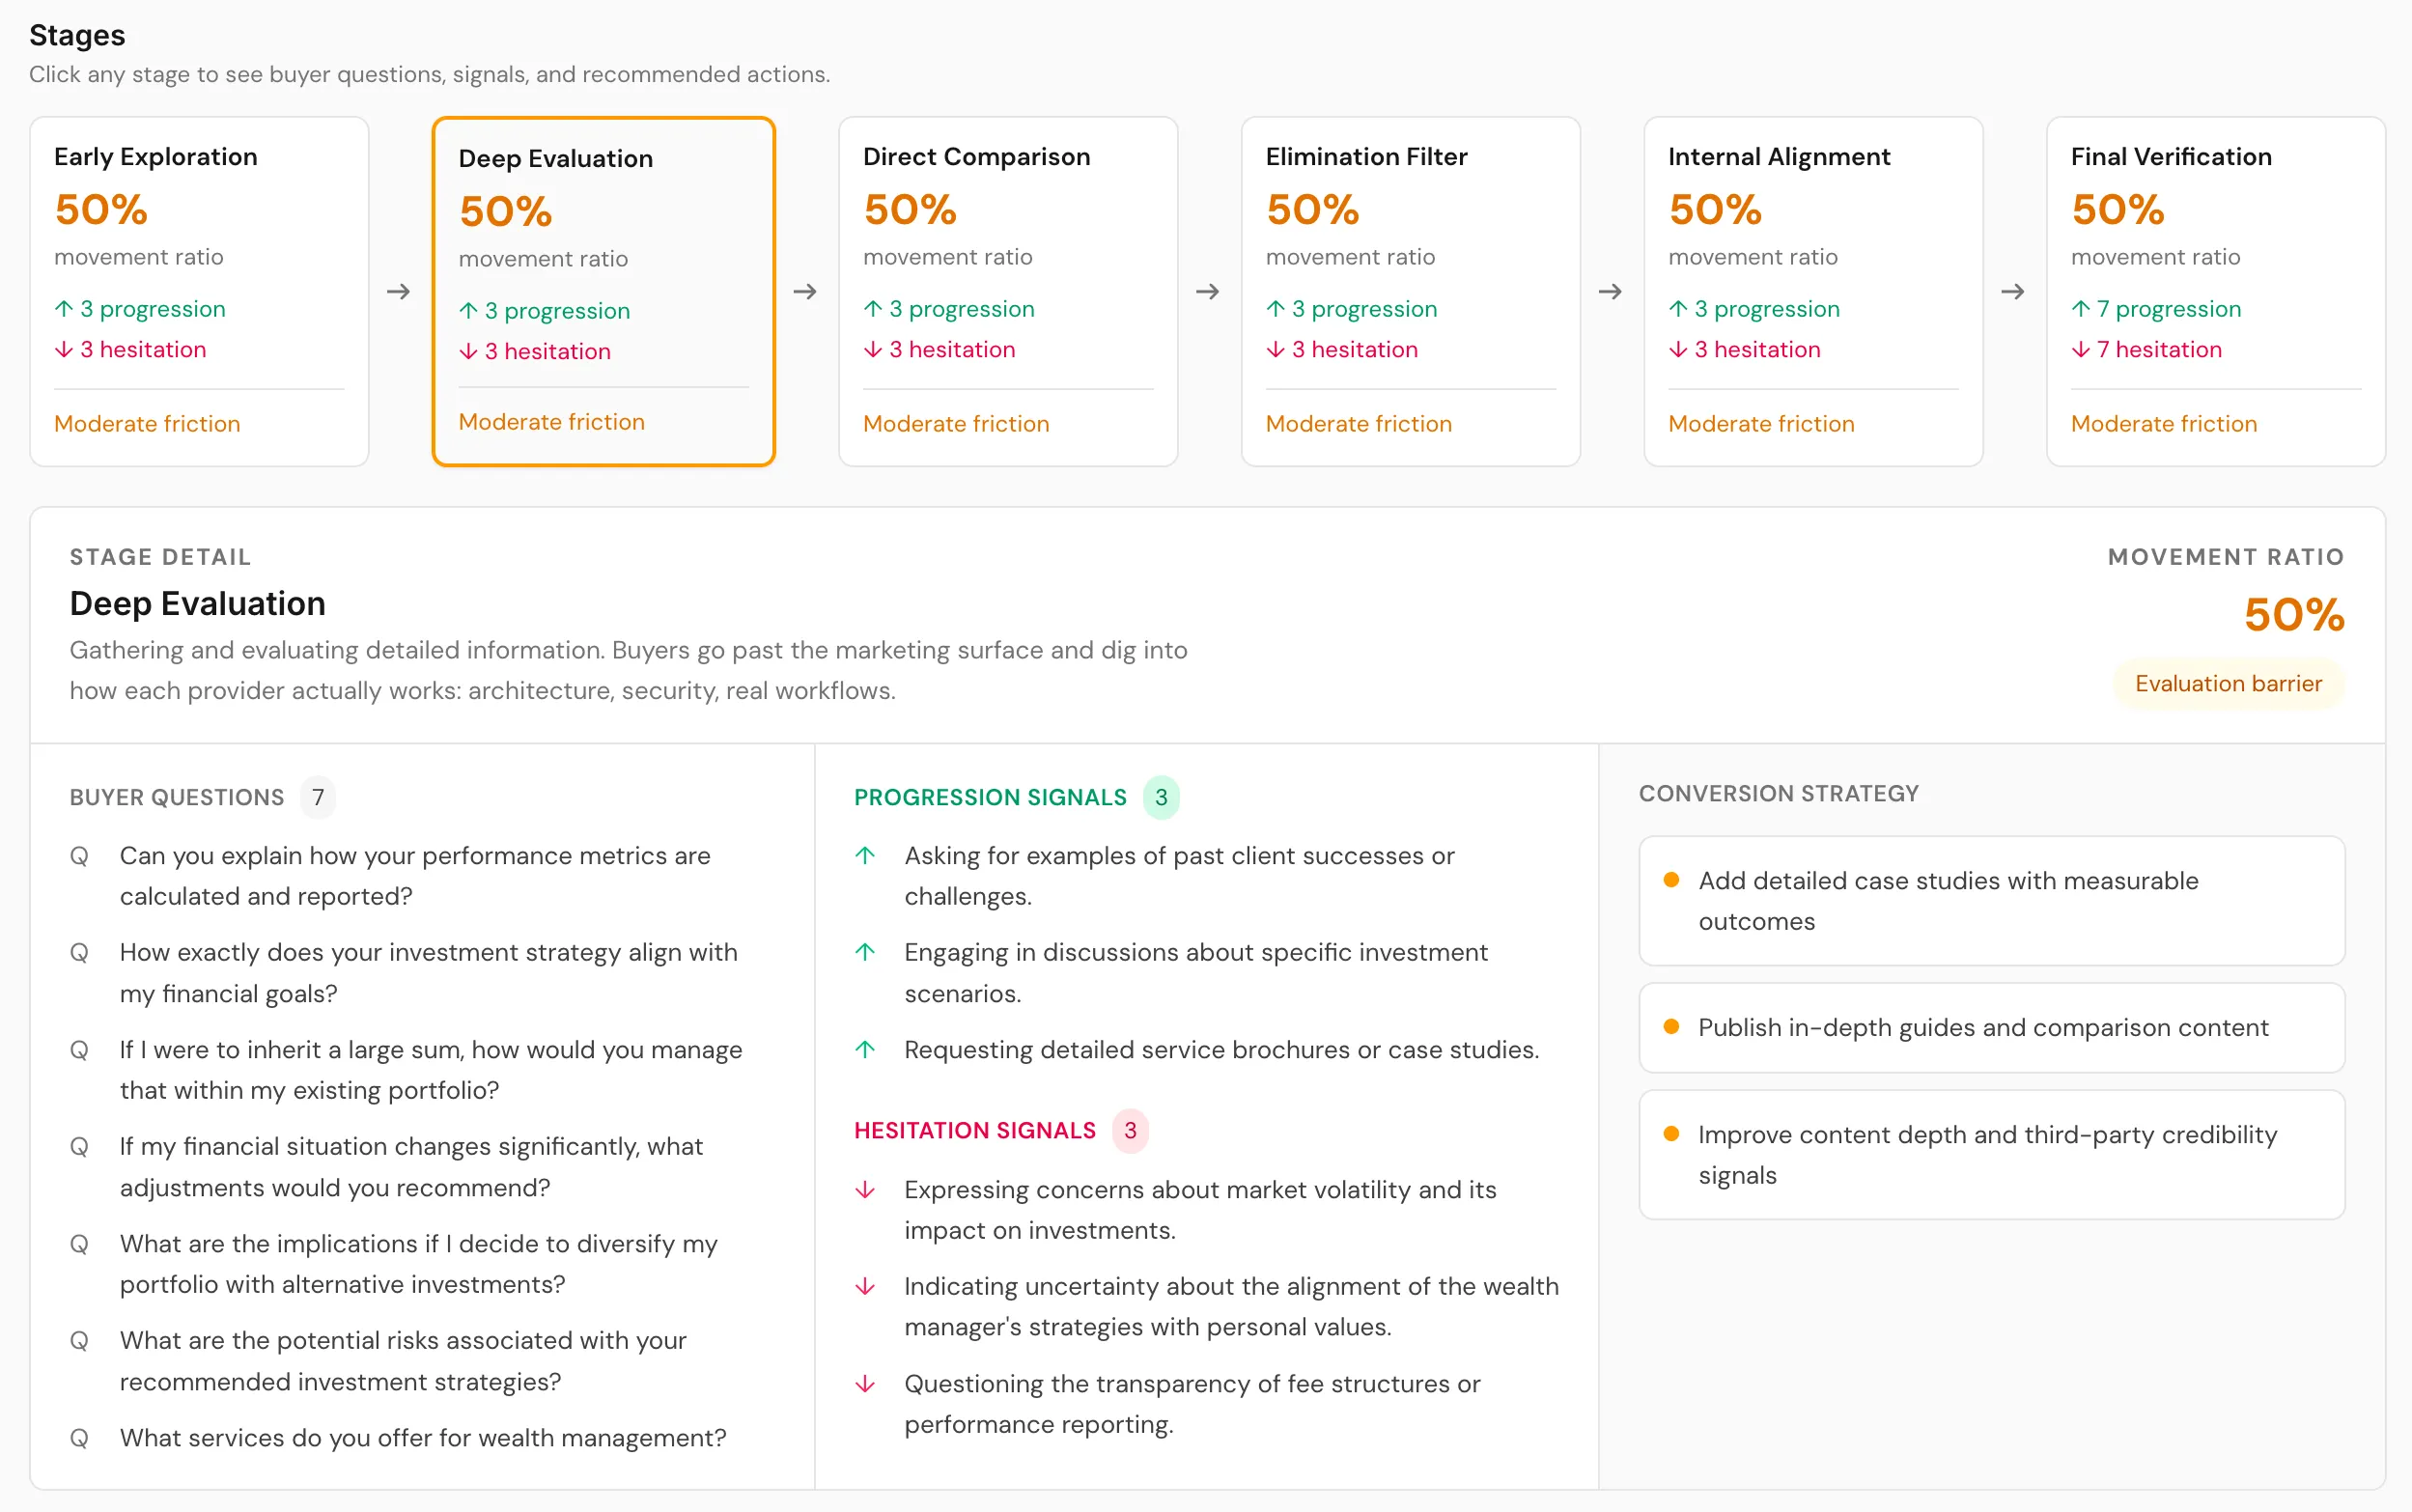Open the Internal Alignment stage card

pyautogui.click(x=1813, y=291)
